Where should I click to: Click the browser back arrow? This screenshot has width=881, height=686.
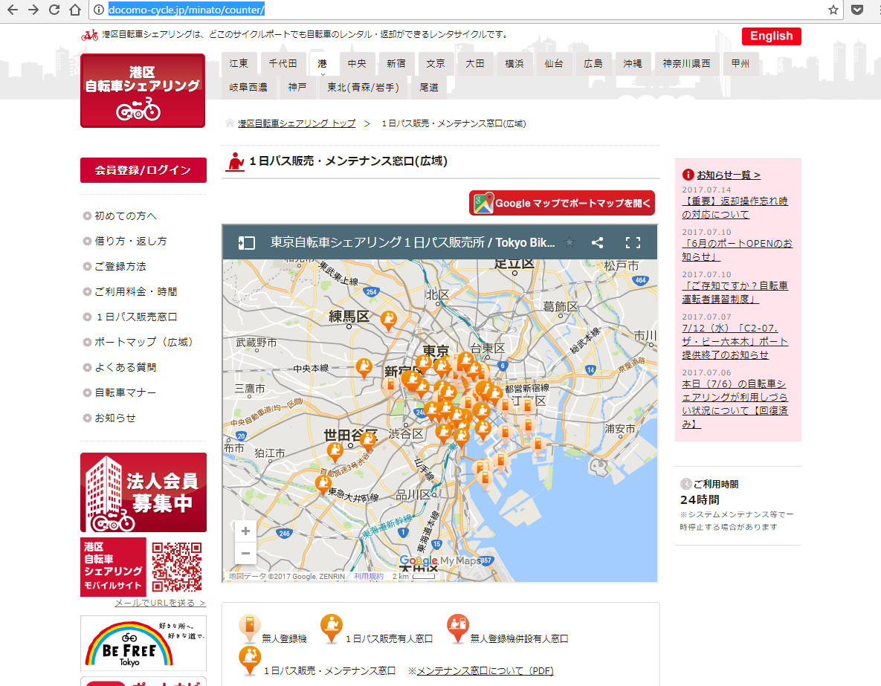pos(13,10)
